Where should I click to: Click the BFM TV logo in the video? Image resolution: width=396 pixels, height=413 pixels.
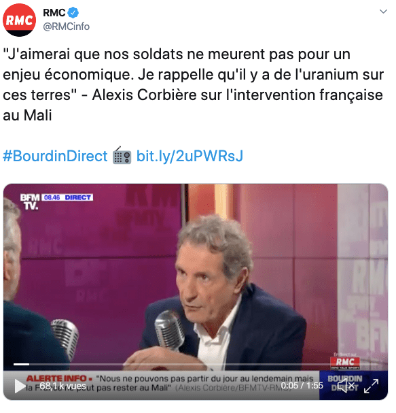click(x=30, y=201)
